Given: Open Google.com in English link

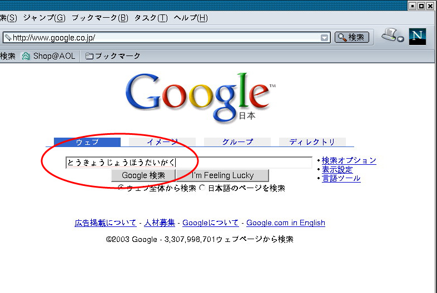Looking at the screenshot, I should click(286, 223).
